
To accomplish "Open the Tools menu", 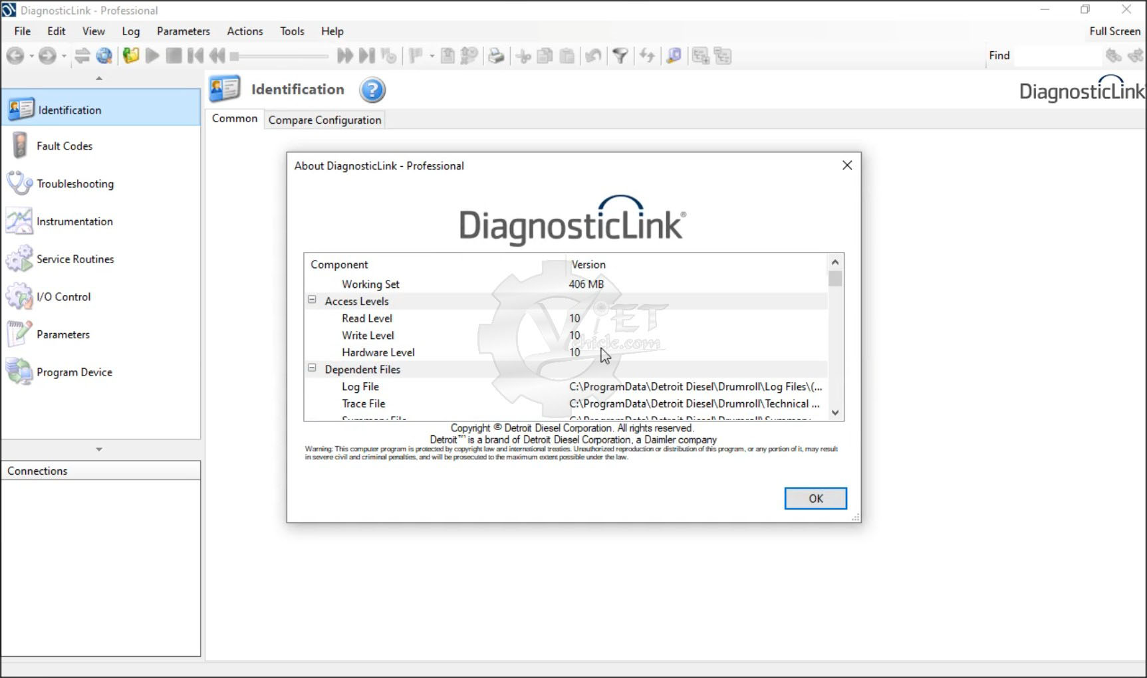I will [292, 31].
